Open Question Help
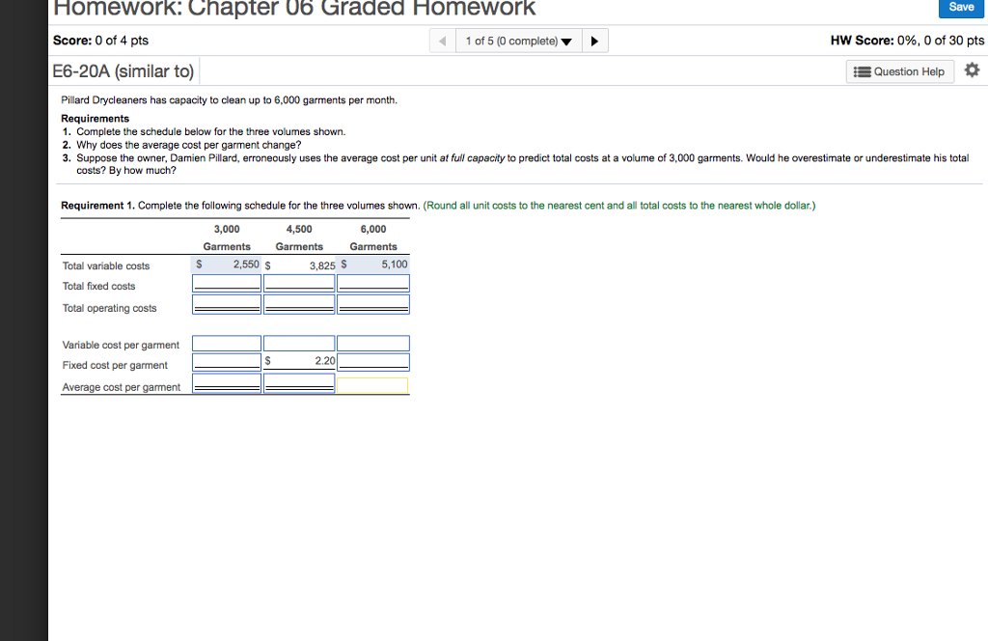This screenshot has height=641, width=988. coord(899,71)
